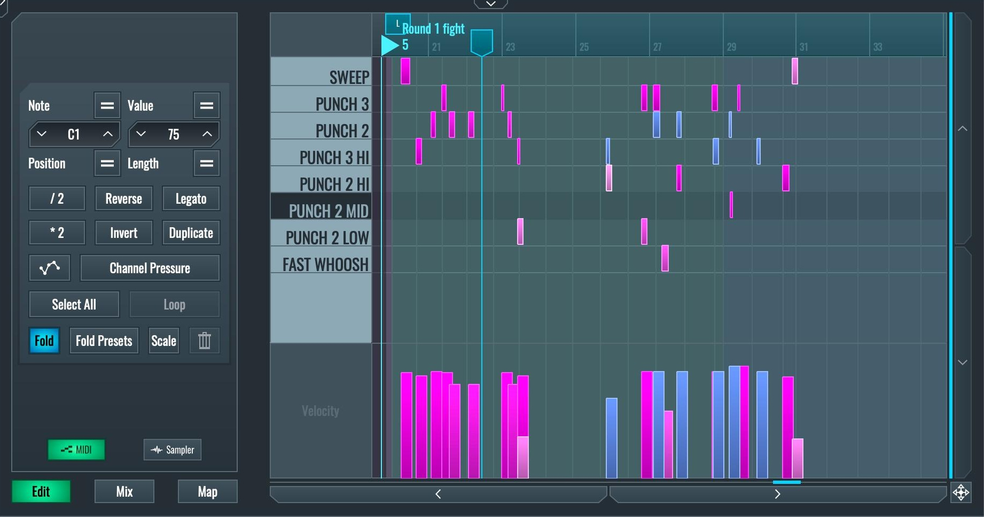Select the PUNCH 3 HI lane
The width and height of the screenshot is (984, 517).
coord(321,152)
